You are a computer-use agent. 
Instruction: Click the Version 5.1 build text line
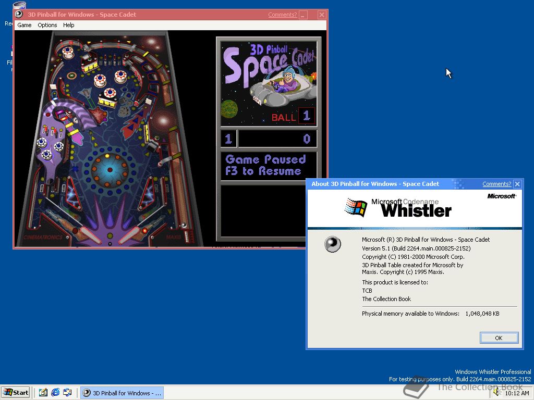416,248
